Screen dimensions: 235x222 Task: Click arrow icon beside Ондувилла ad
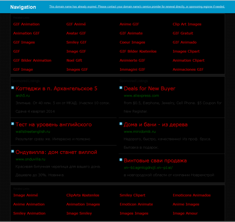click(13, 151)
